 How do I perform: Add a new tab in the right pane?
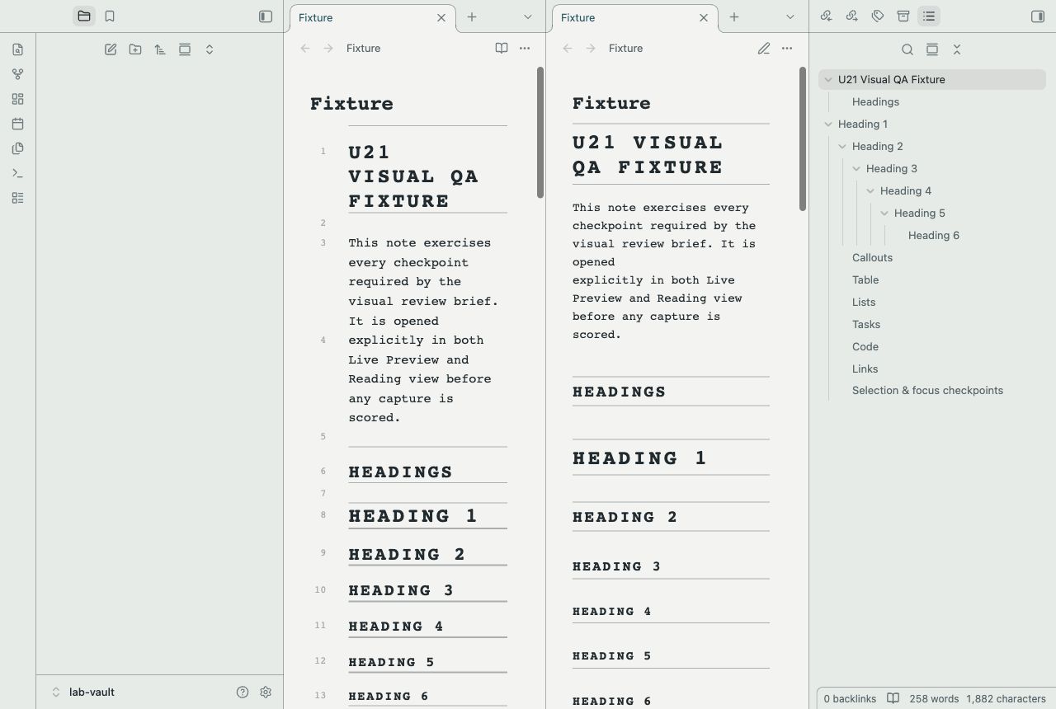point(733,16)
